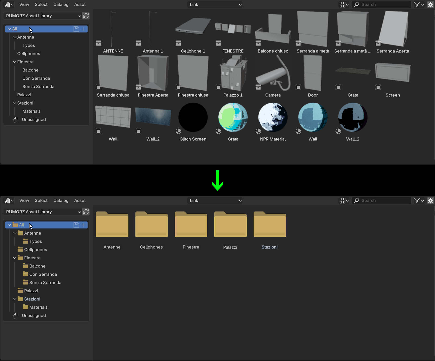
Task: Open the large Antenne folder
Action: point(112,224)
